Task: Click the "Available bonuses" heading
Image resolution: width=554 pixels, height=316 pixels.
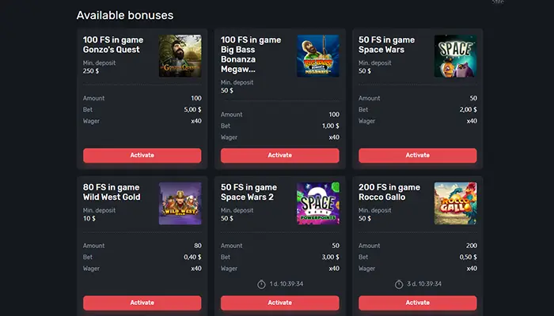Action: point(125,15)
